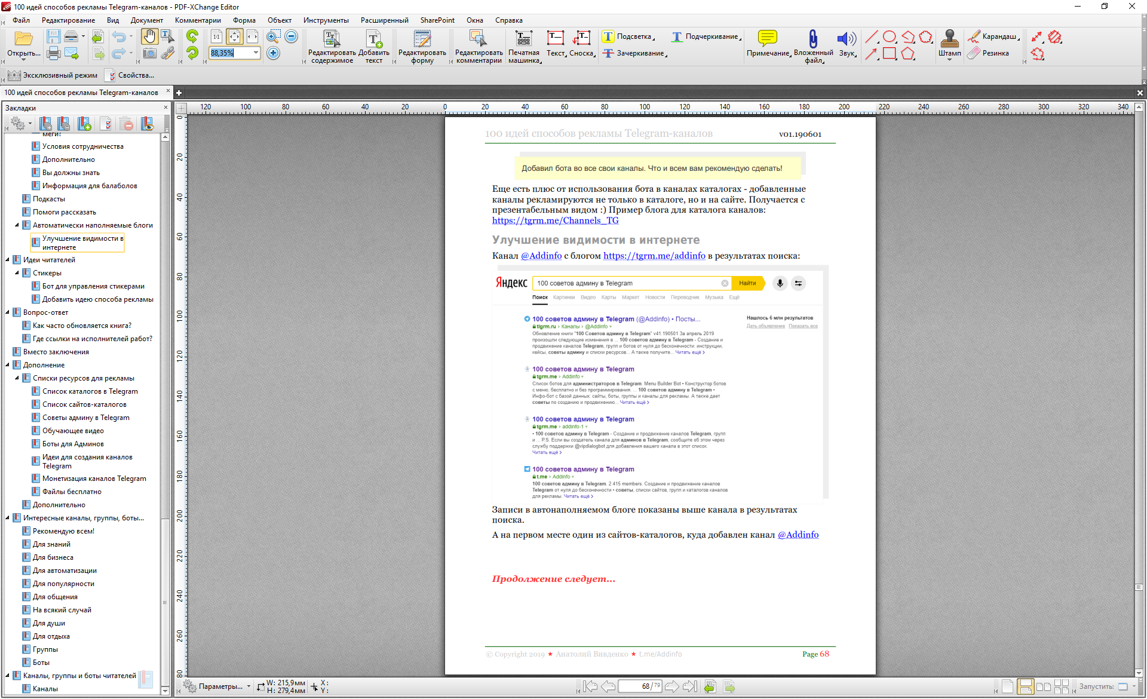Switch to continuous page layout
Viewport: 1147px width, 699px height.
pyautogui.click(x=1025, y=686)
